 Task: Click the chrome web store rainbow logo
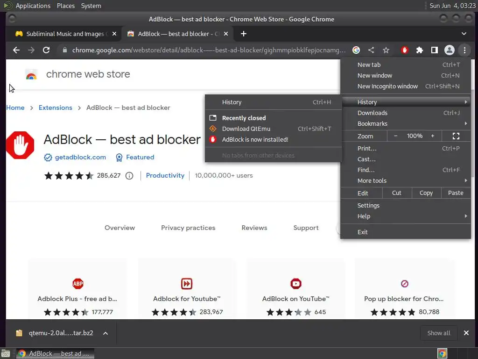pos(31,74)
